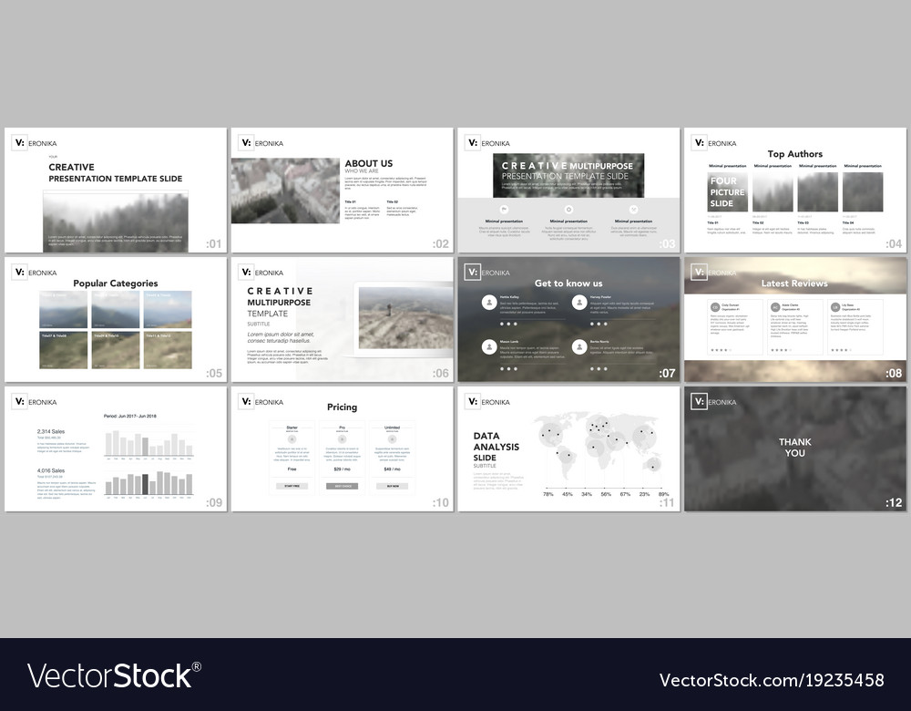Click the $29 / mo price
Screen dimensions: 911x711
coord(343,469)
